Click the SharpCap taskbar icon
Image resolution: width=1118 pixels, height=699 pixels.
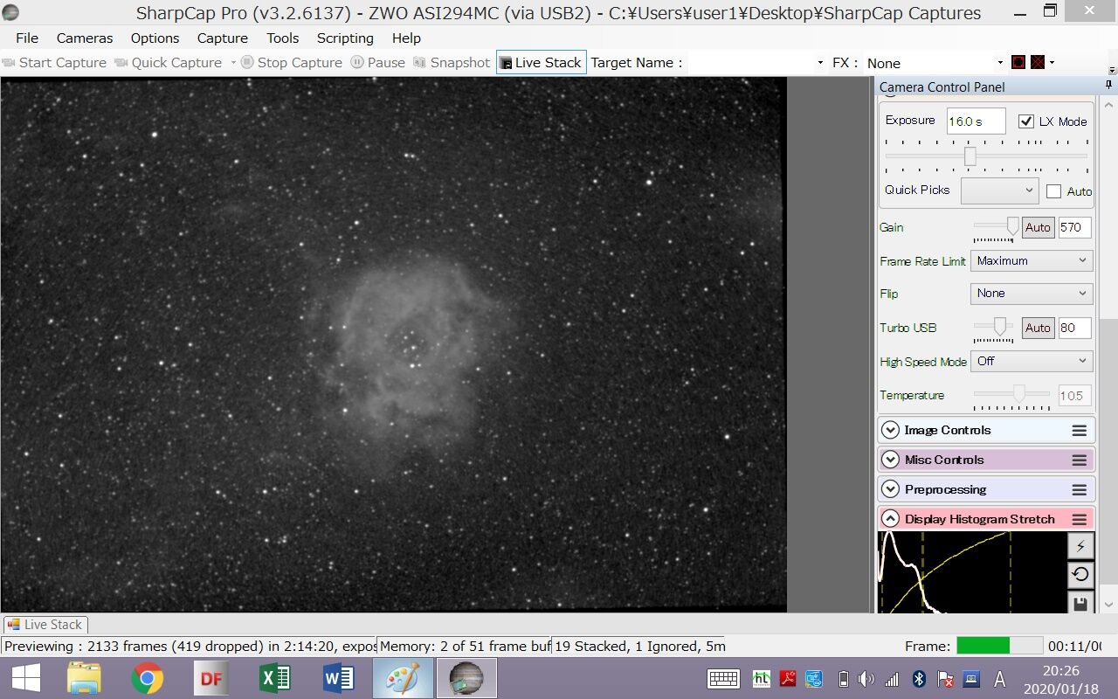(466, 679)
